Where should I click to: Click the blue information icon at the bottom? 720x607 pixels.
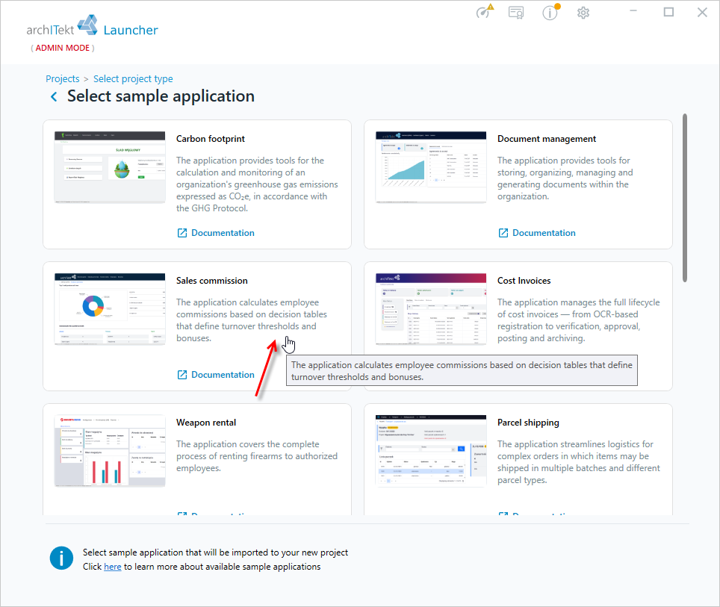(x=61, y=558)
